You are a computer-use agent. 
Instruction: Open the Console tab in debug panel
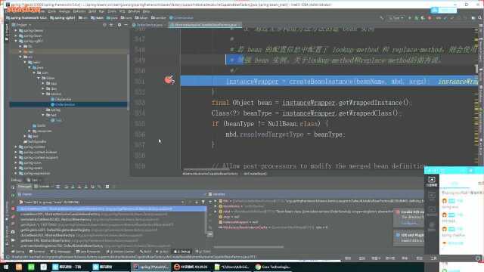click(x=42, y=187)
